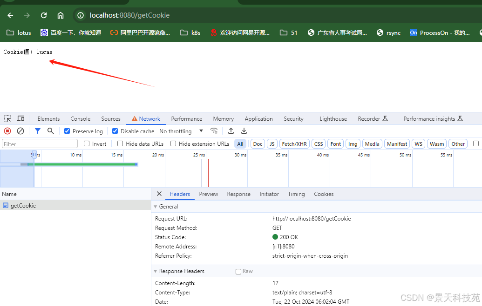Image resolution: width=482 pixels, height=306 pixels.
Task: Enable the Invert filter checkbox
Action: [x=87, y=144]
